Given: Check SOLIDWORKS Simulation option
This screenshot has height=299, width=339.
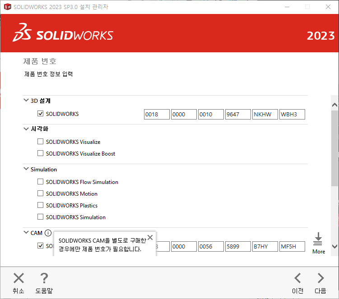Looking at the screenshot, I should [x=41, y=216].
